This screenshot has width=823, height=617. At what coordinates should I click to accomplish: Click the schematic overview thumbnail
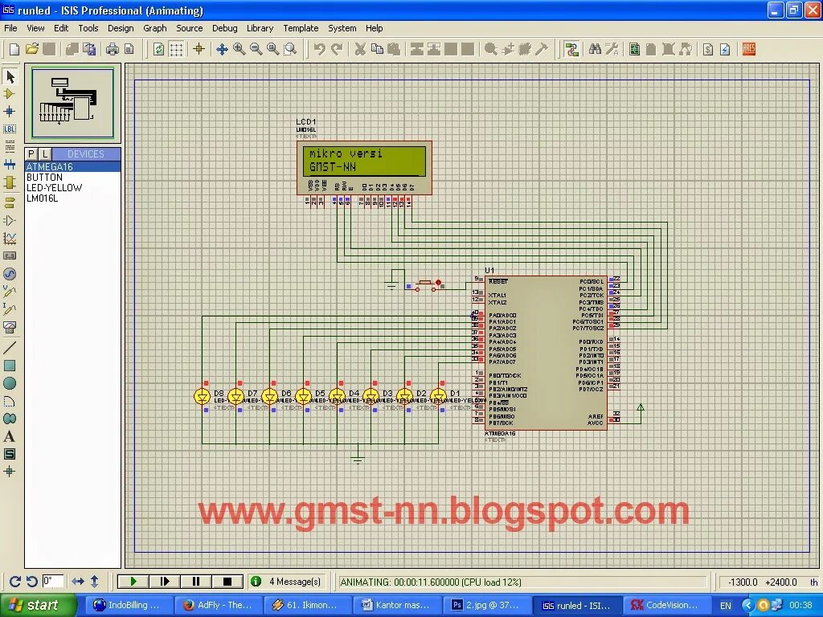(72, 103)
